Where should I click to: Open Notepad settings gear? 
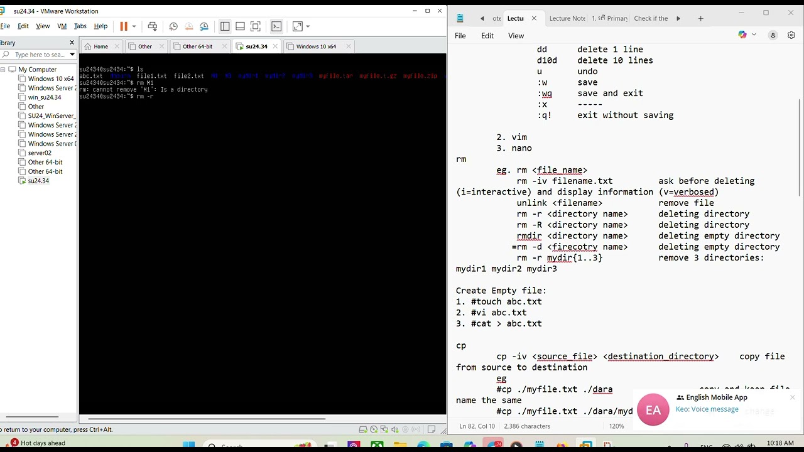click(x=791, y=35)
